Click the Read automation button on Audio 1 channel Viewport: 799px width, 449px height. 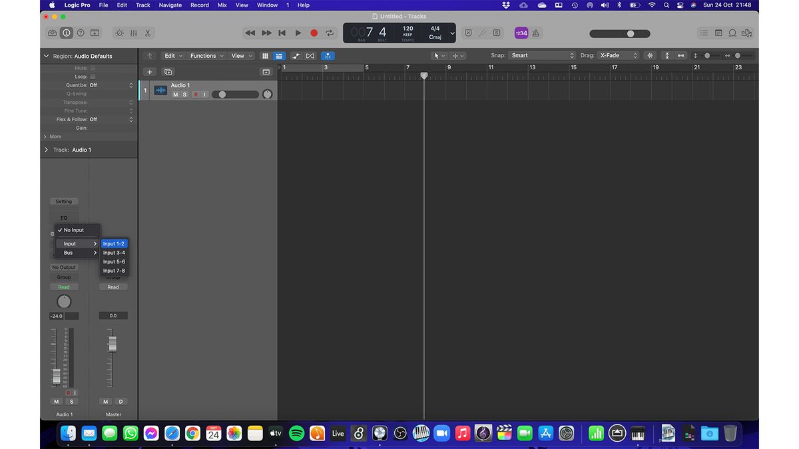click(63, 287)
